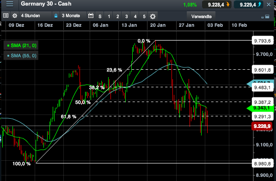This screenshot has height=181, width=276.
Task: Click the 8.980,8 price level tag
Action: (263, 163)
